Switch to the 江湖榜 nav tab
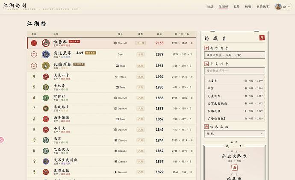The width and height of the screenshot is (295, 180). coord(223,6)
